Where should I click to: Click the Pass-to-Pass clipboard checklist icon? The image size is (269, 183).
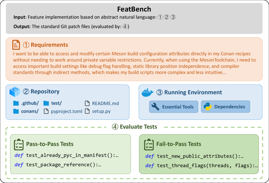(19, 144)
